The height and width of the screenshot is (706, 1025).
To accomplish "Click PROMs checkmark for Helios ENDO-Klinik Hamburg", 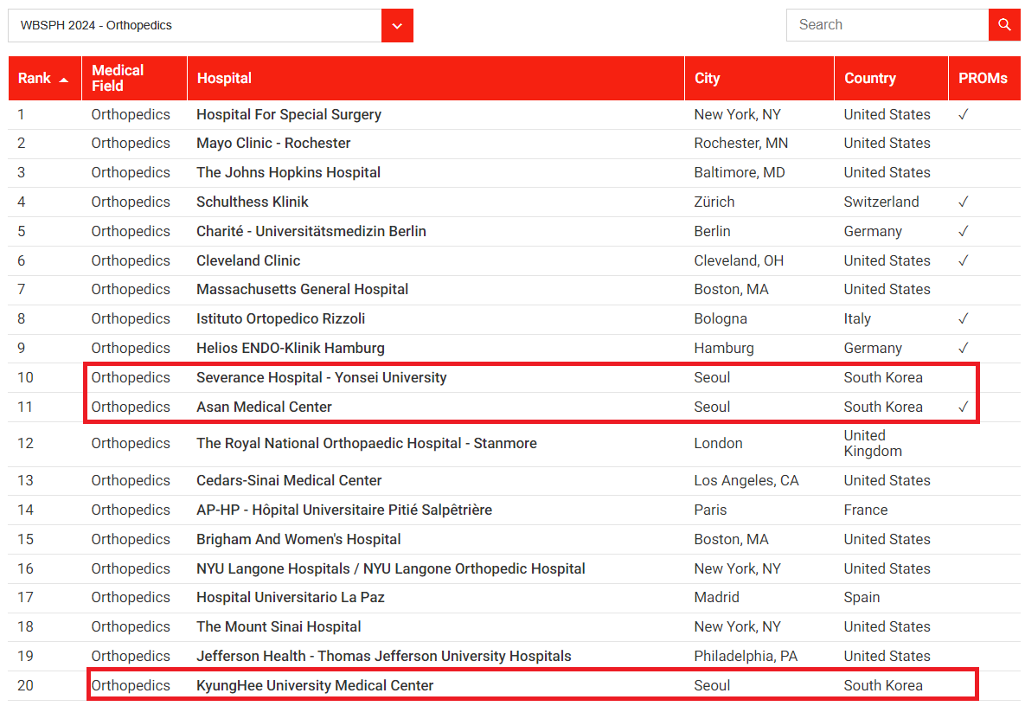I will [x=963, y=349].
